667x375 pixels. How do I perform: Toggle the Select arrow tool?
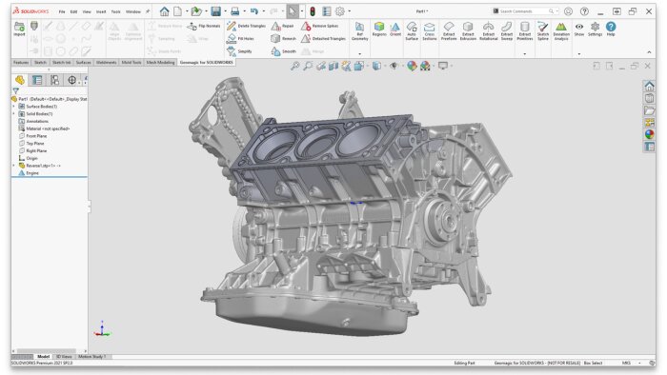pyautogui.click(x=293, y=11)
